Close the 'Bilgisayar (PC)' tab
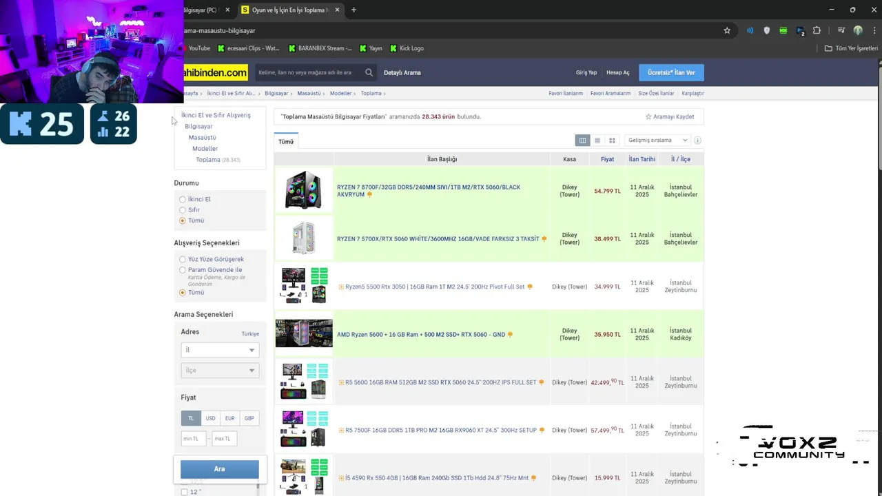This screenshot has width=882, height=496. click(227, 10)
